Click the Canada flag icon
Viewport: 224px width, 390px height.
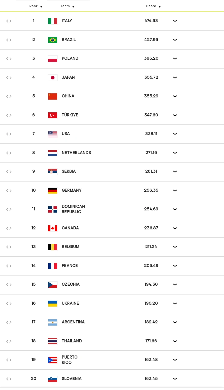[x=53, y=228]
